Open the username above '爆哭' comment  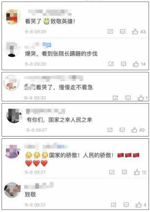(38, 45)
